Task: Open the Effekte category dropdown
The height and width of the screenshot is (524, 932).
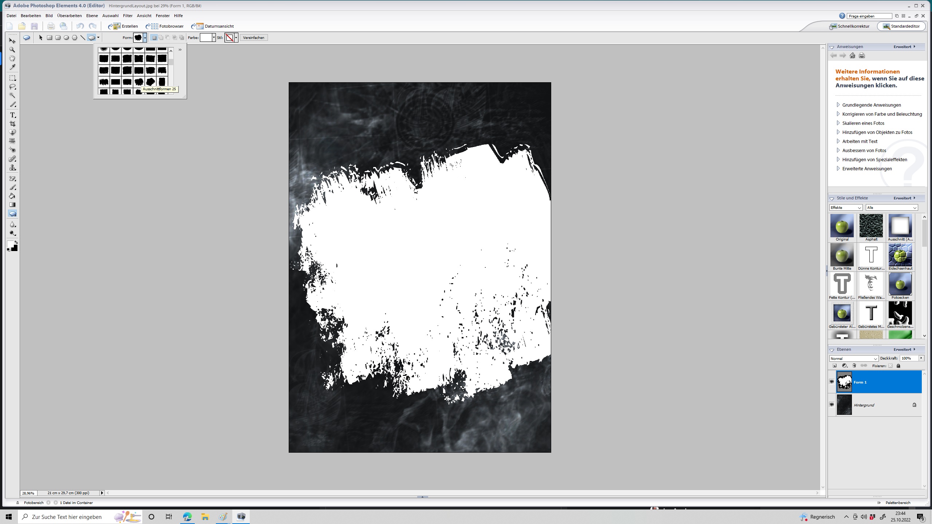Action: click(846, 207)
